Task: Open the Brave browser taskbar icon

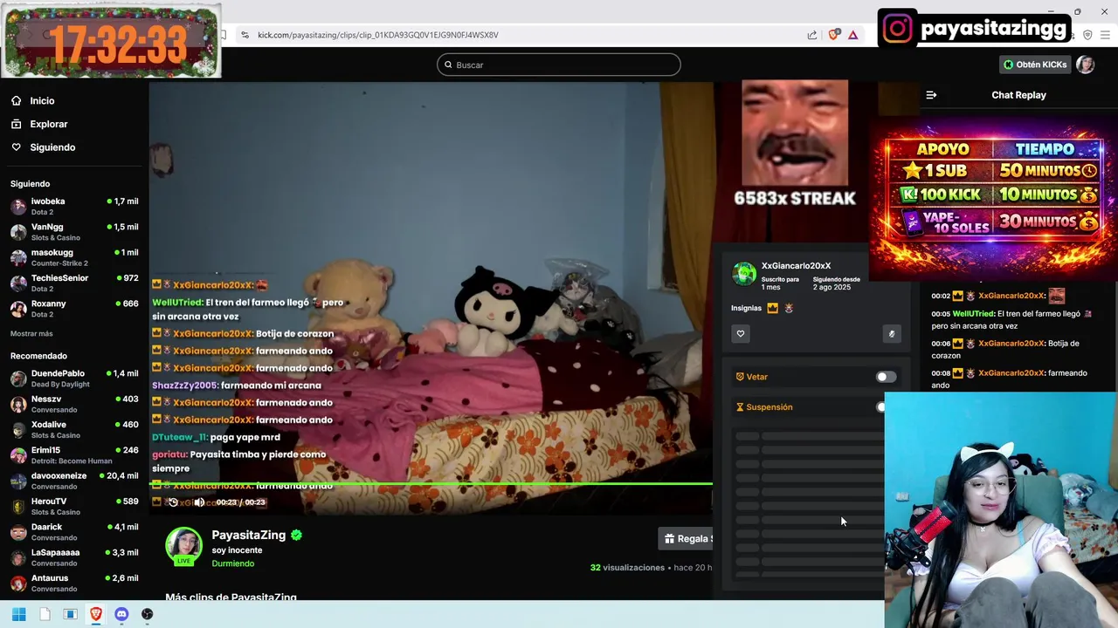Action: (96, 614)
